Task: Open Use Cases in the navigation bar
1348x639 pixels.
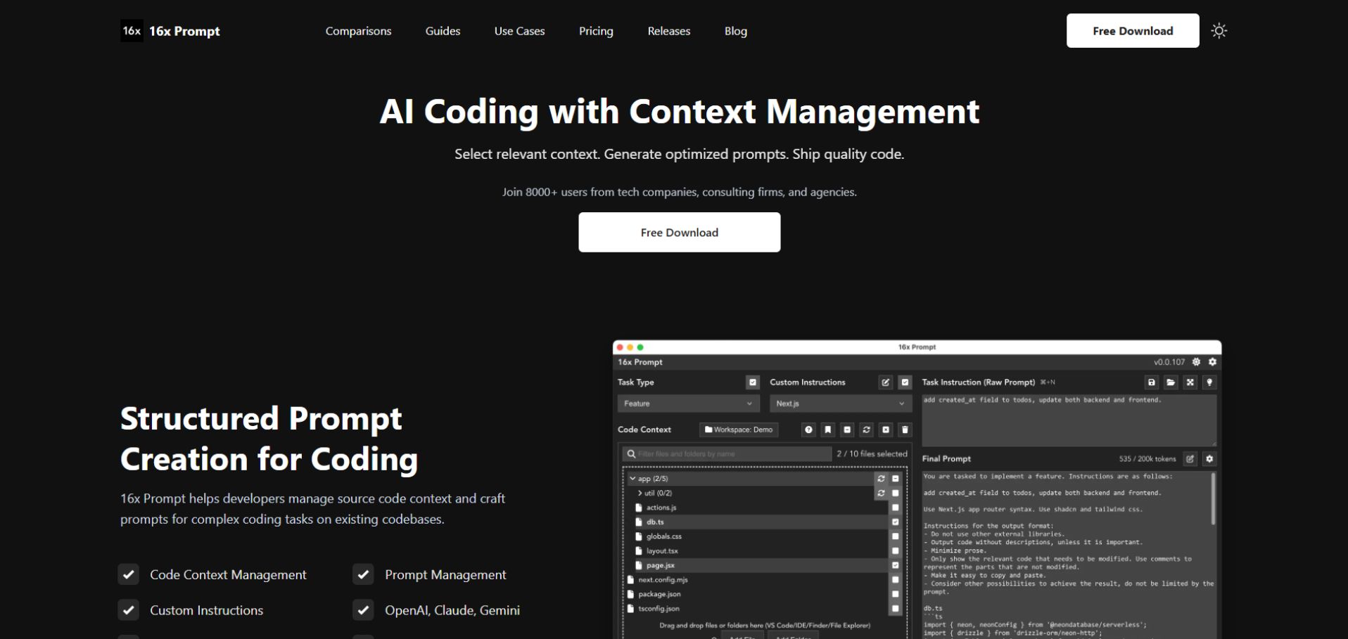Action: [x=519, y=31]
